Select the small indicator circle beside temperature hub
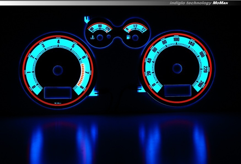Screen dimensions: 241x164 point(109,37)
